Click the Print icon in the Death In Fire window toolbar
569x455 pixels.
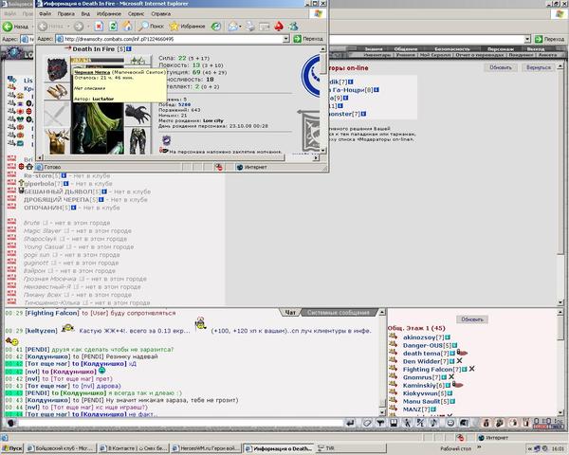(x=250, y=27)
